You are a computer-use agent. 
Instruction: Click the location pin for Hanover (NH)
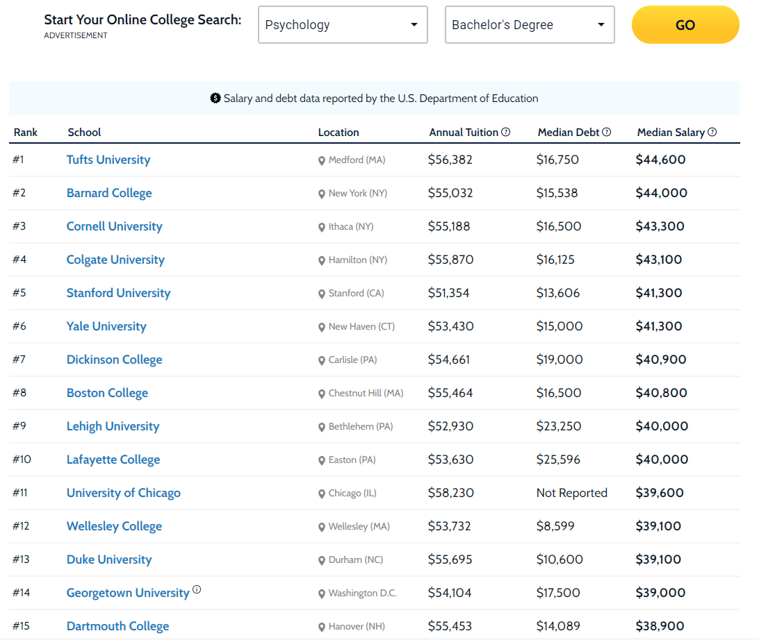tap(321, 628)
